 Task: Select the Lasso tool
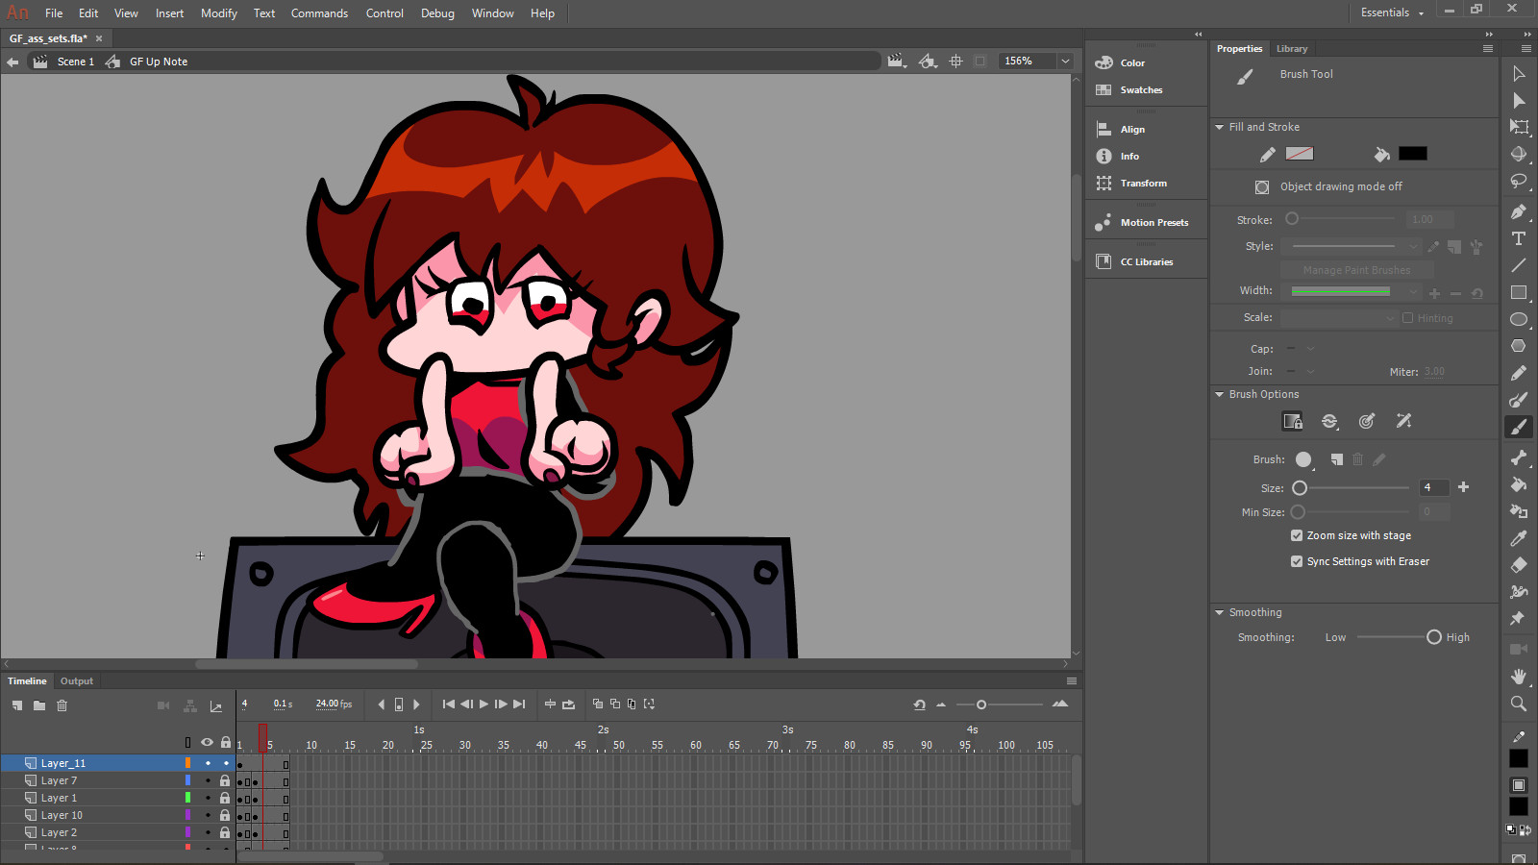pos(1519,181)
